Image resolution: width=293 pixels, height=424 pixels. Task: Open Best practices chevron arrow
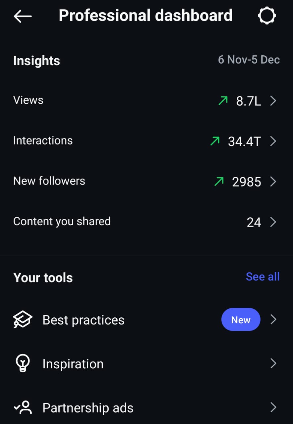click(x=273, y=320)
